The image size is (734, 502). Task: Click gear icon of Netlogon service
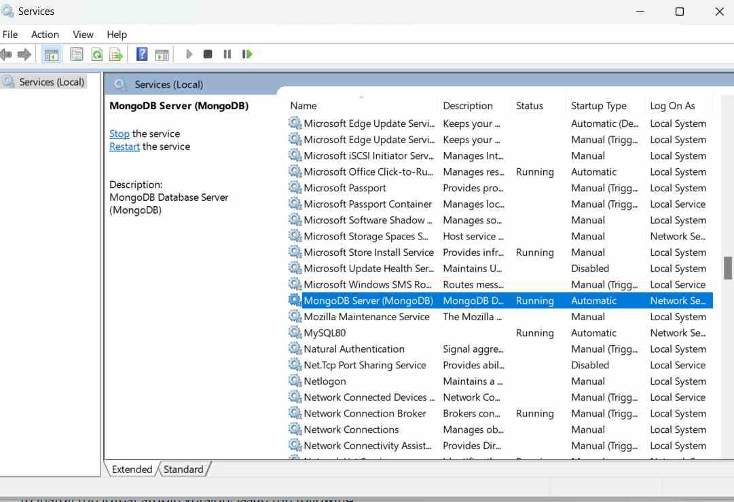(x=295, y=381)
